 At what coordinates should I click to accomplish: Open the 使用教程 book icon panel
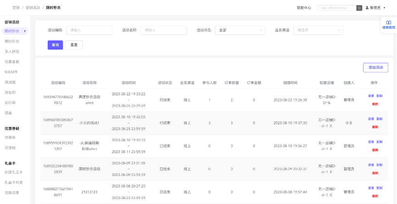pyautogui.click(x=388, y=22)
